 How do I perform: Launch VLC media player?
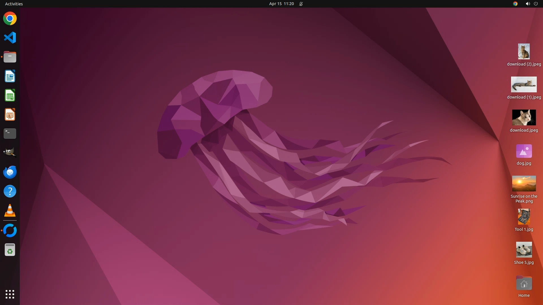click(10, 211)
